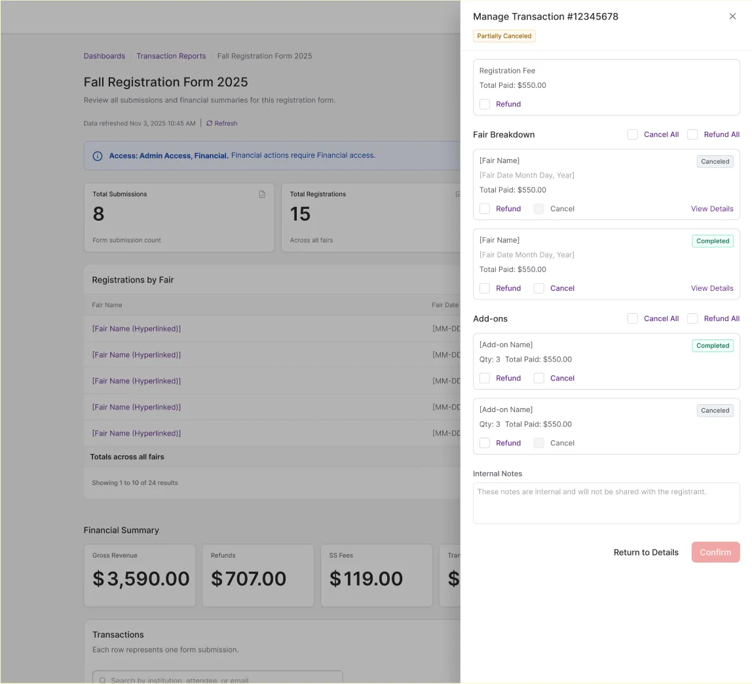Image resolution: width=752 pixels, height=684 pixels.
Task: Click the Fair Date column header
Action: click(445, 305)
